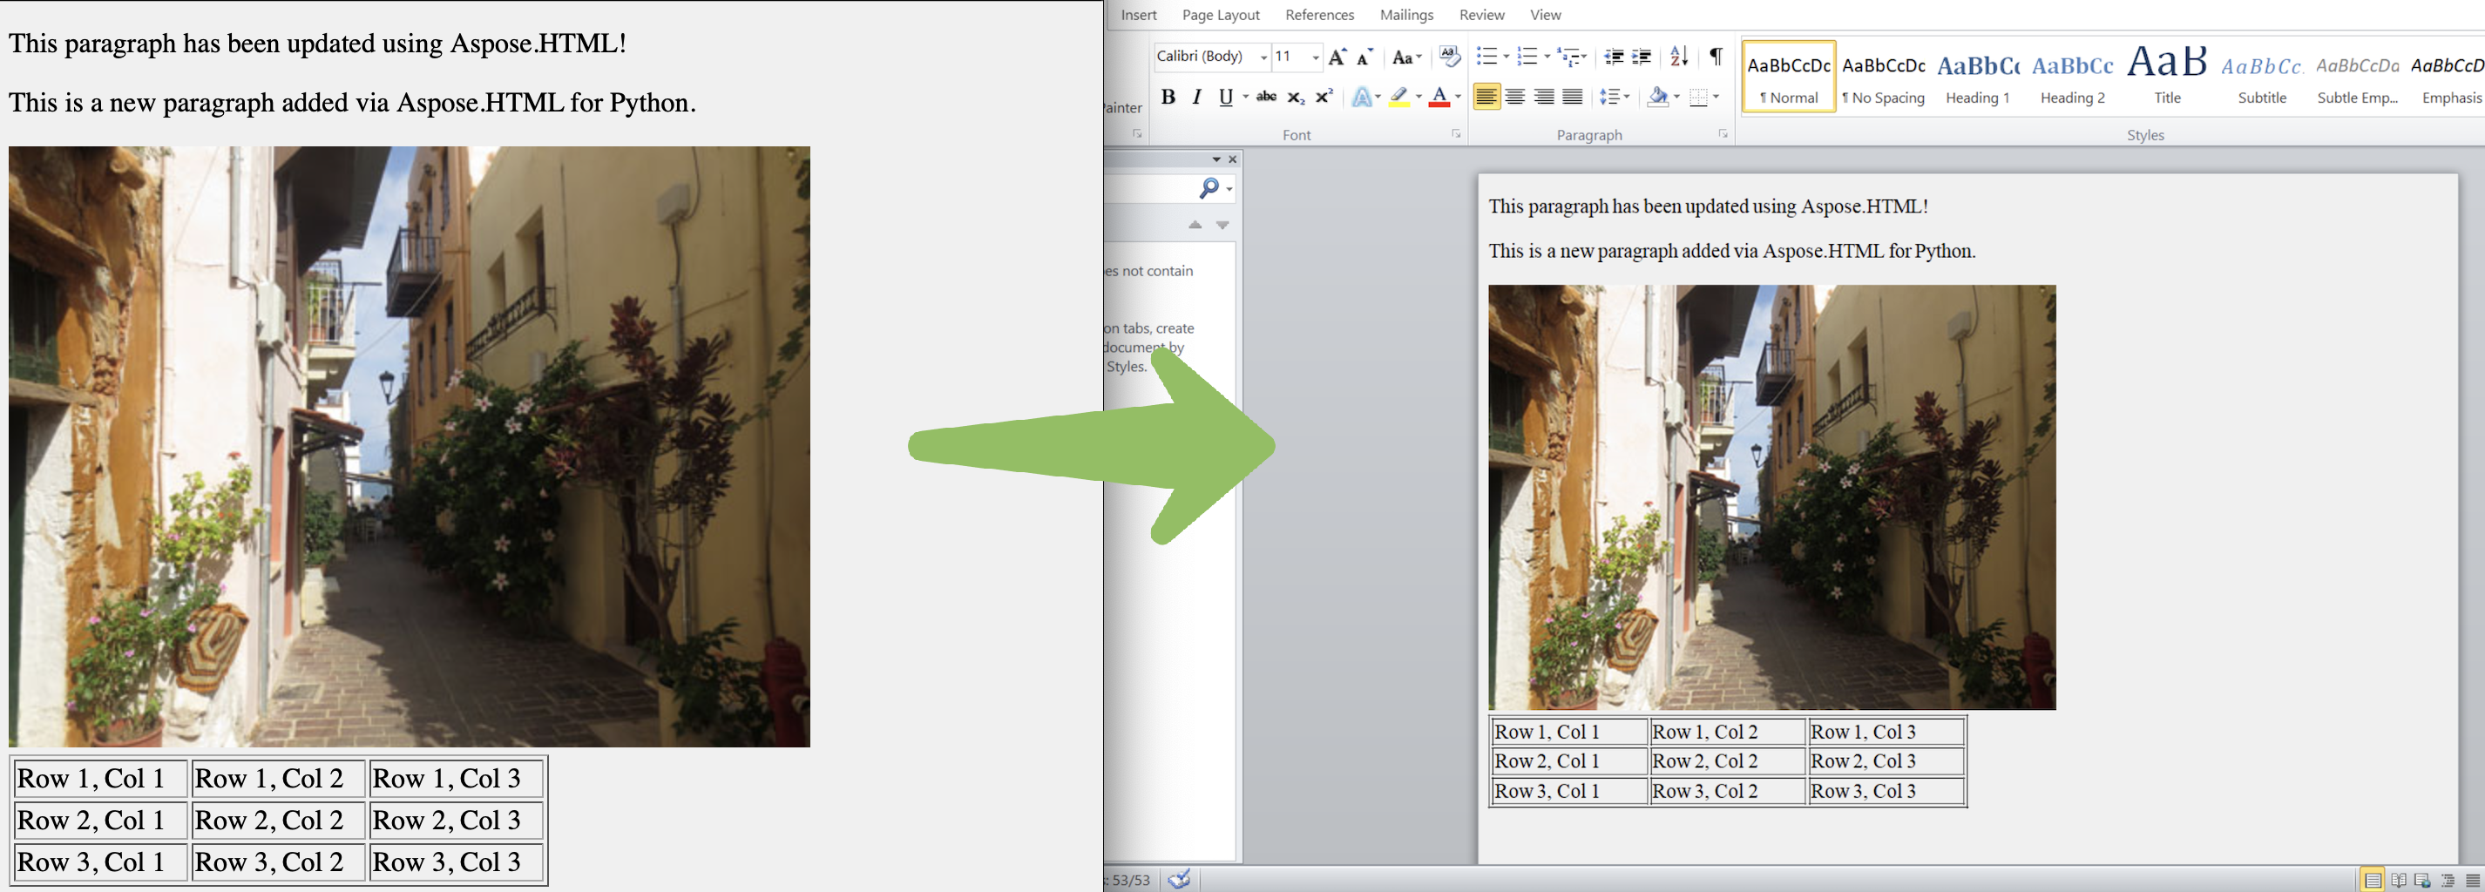Apply the No Spacing style
Image resolution: width=2485 pixels, height=892 pixels.
click(x=1882, y=78)
